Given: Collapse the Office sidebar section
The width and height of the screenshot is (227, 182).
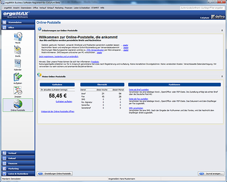Looking at the screenshot, I should pyautogui.click(x=18, y=27).
